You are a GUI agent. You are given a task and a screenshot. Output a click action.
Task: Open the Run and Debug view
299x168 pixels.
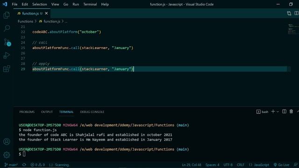coord(7,56)
